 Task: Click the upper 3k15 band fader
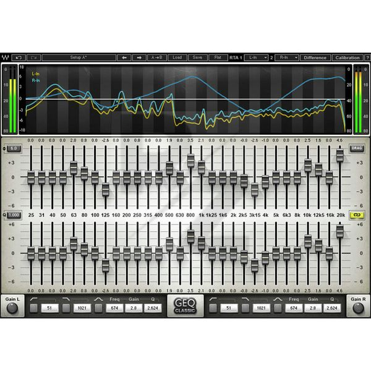coord(255,190)
